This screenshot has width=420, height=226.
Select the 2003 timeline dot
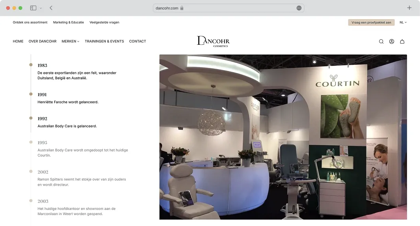point(31,200)
